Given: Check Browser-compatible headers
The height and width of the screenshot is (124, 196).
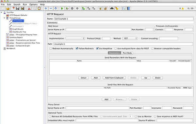Looking at the screenshot, I should click(152, 48).
